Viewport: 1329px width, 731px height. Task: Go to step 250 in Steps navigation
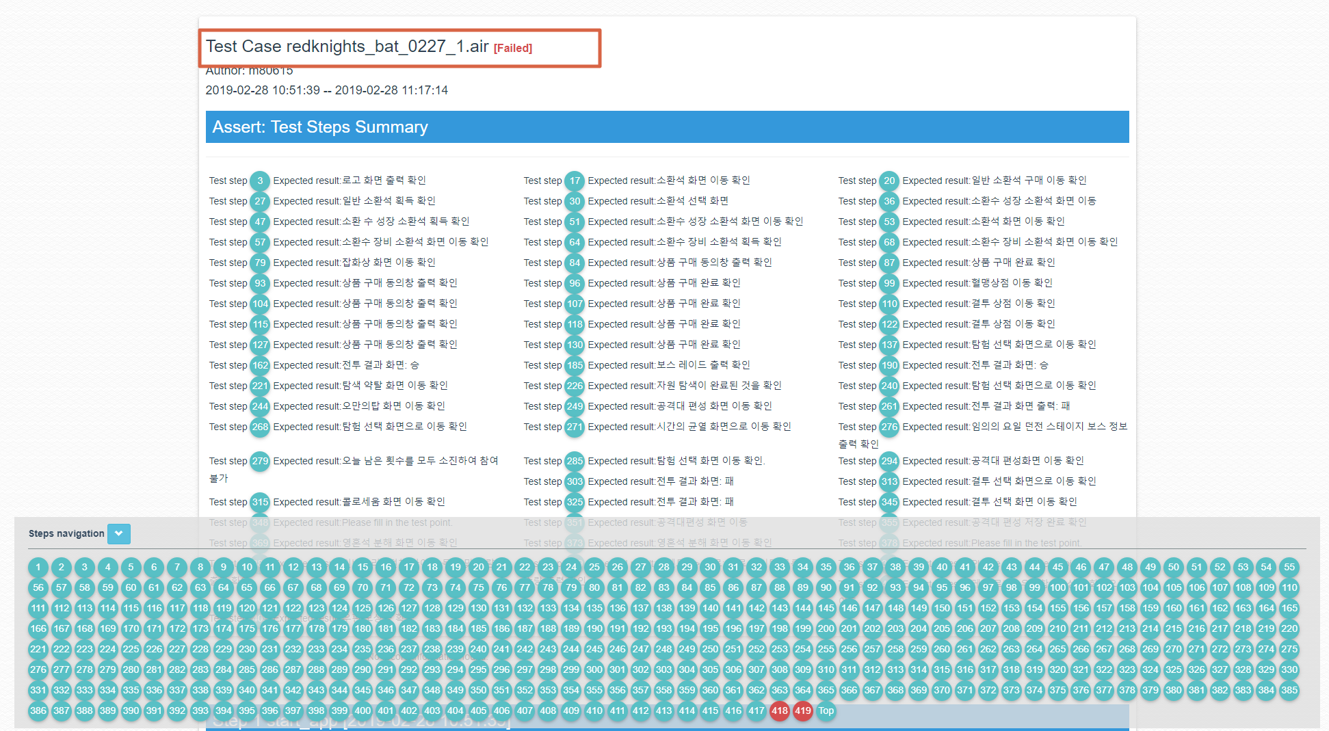click(x=711, y=649)
